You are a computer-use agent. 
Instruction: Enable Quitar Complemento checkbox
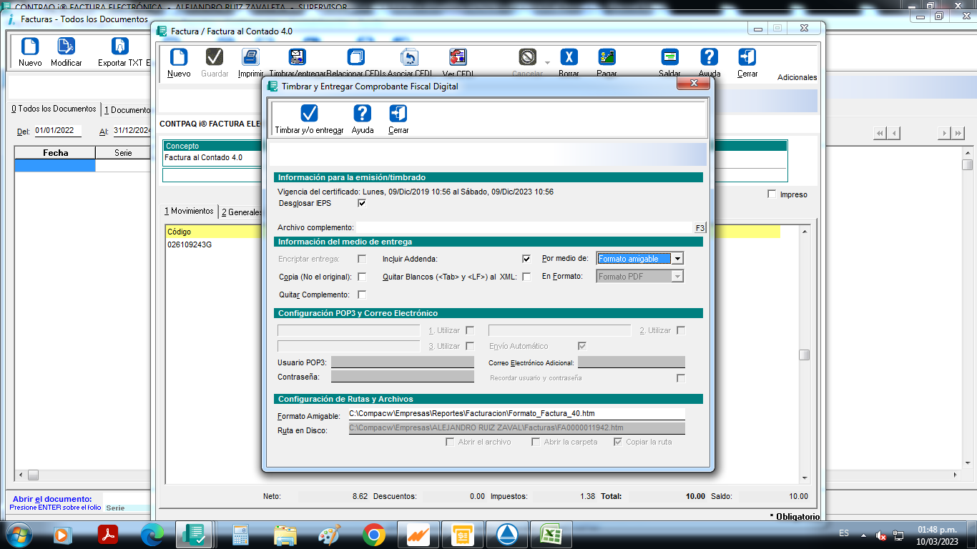pyautogui.click(x=362, y=295)
